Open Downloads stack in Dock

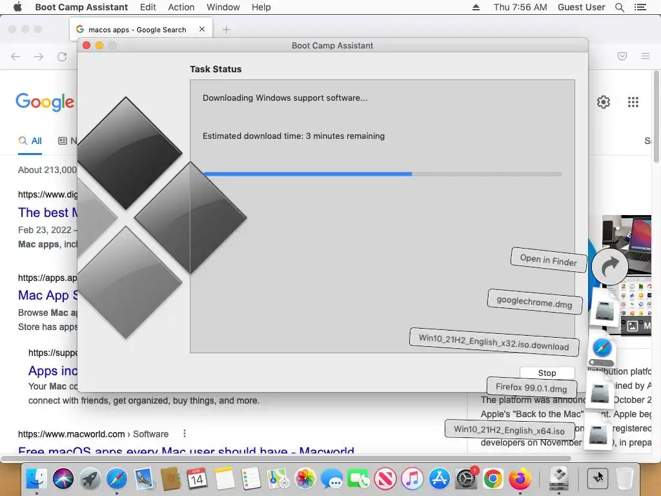click(x=597, y=479)
